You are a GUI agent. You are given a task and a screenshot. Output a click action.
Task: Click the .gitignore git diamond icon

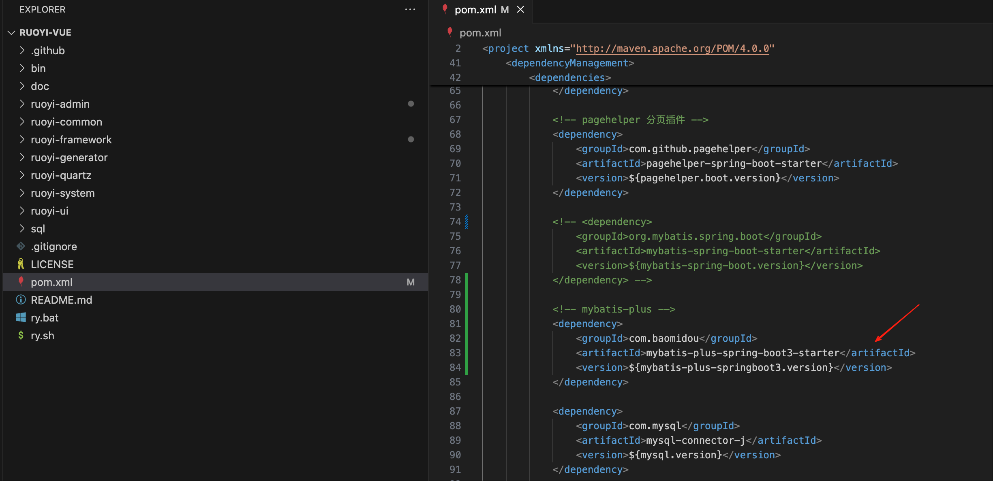[21, 246]
